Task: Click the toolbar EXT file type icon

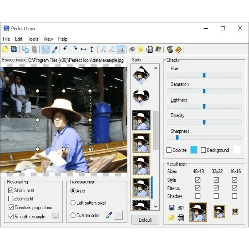Action: [x=150, y=49]
